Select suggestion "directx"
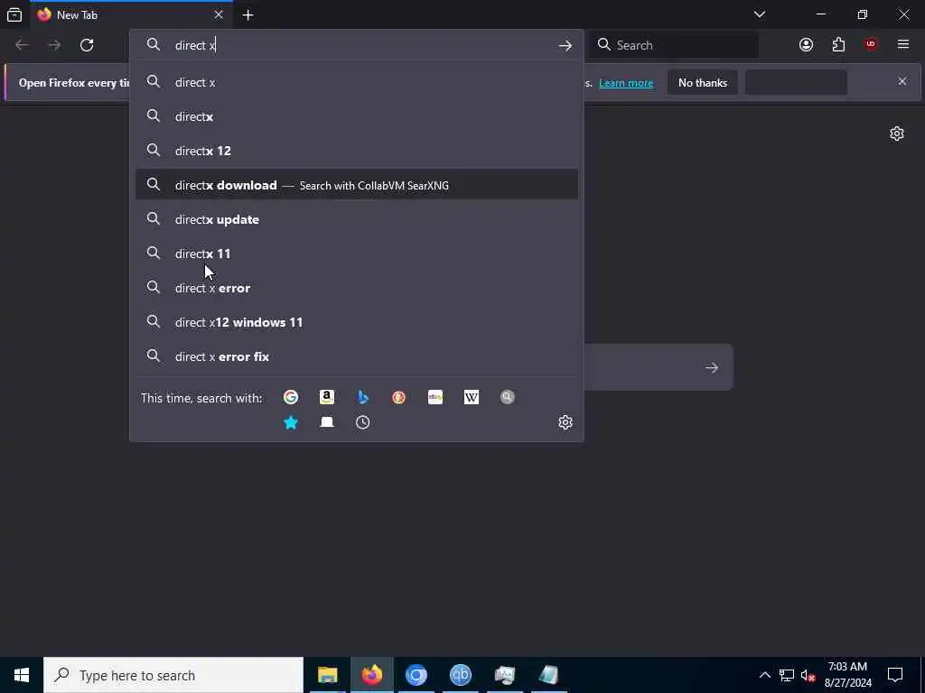 [x=356, y=116]
